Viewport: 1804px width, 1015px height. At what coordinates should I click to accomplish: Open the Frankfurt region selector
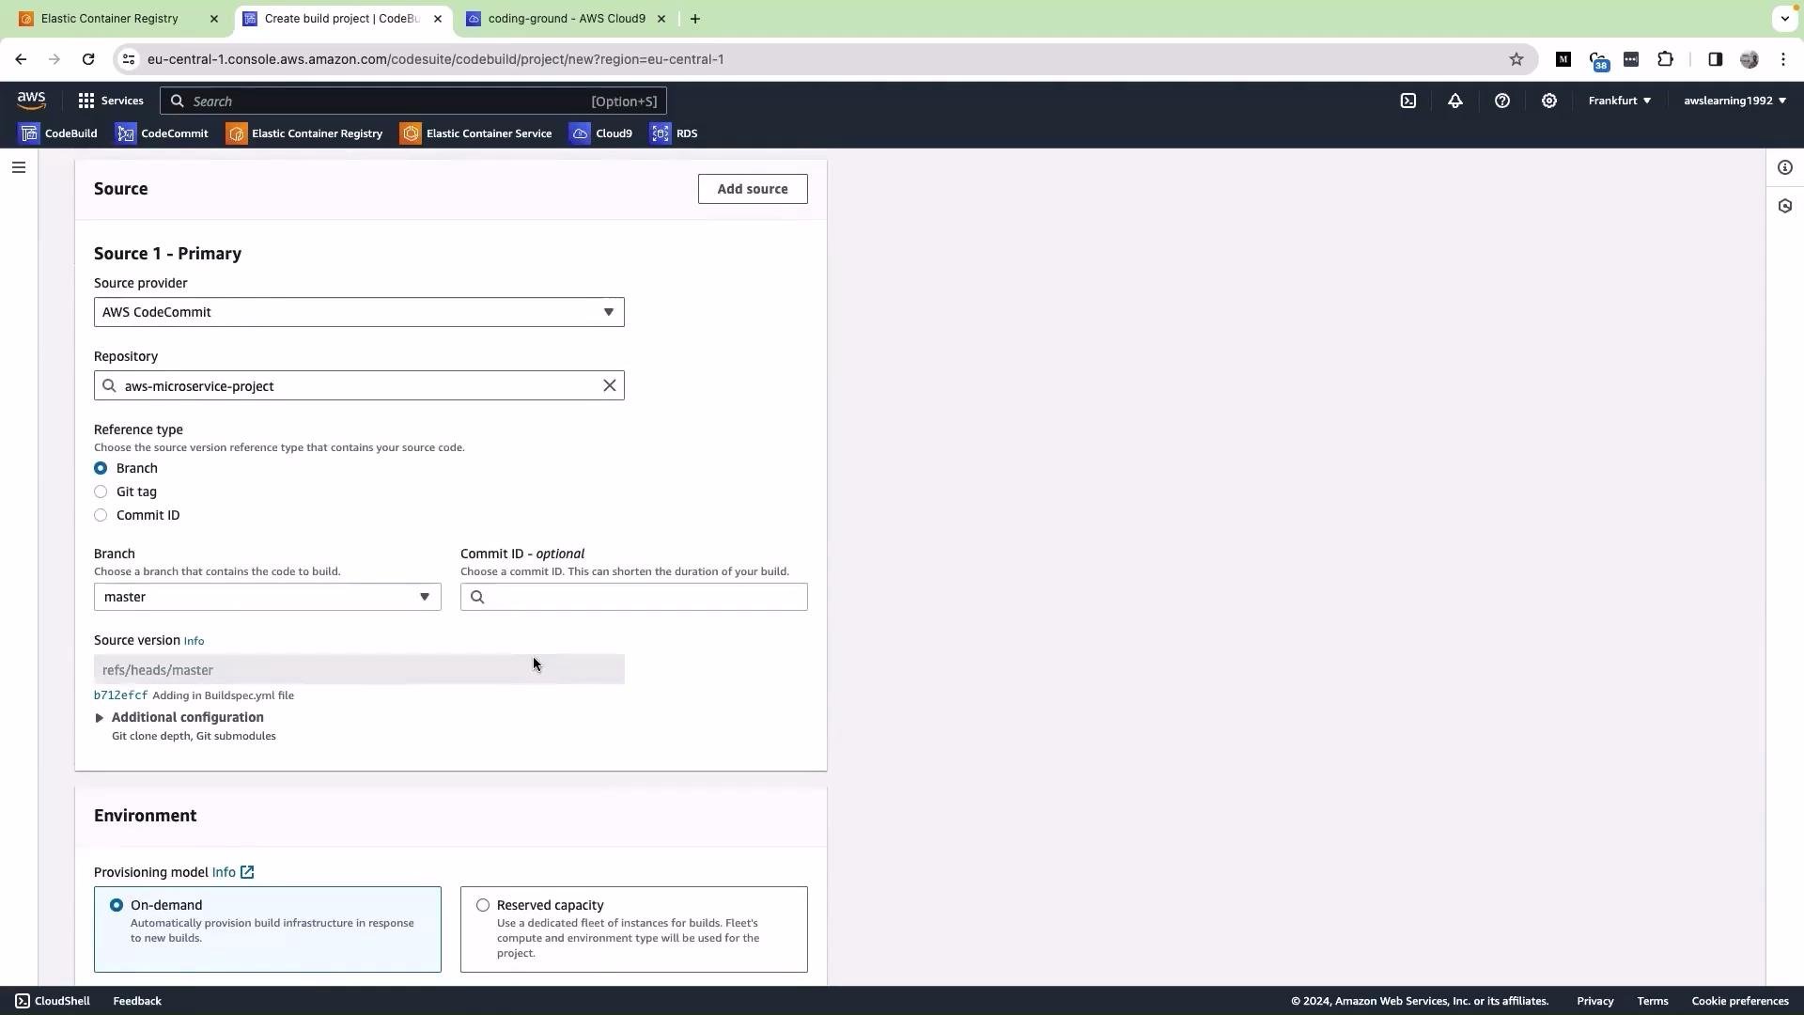point(1620,101)
